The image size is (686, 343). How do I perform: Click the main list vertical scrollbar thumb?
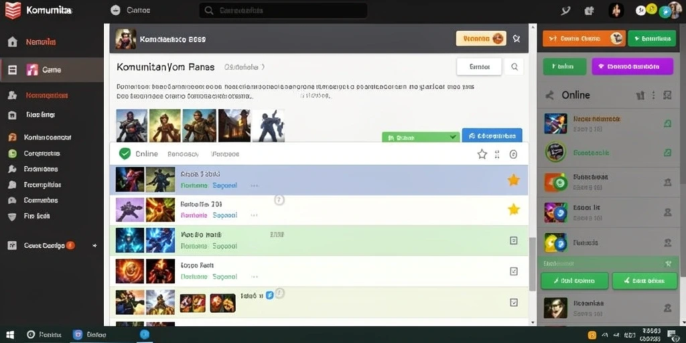tap(533, 264)
